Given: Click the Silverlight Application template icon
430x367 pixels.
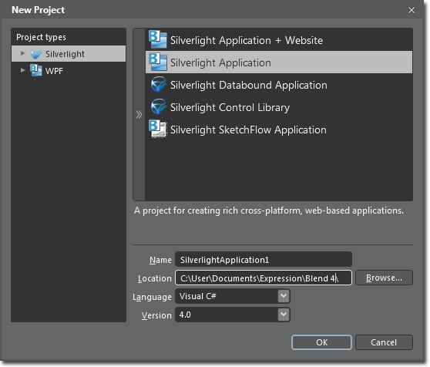Looking at the screenshot, I should tap(158, 62).
